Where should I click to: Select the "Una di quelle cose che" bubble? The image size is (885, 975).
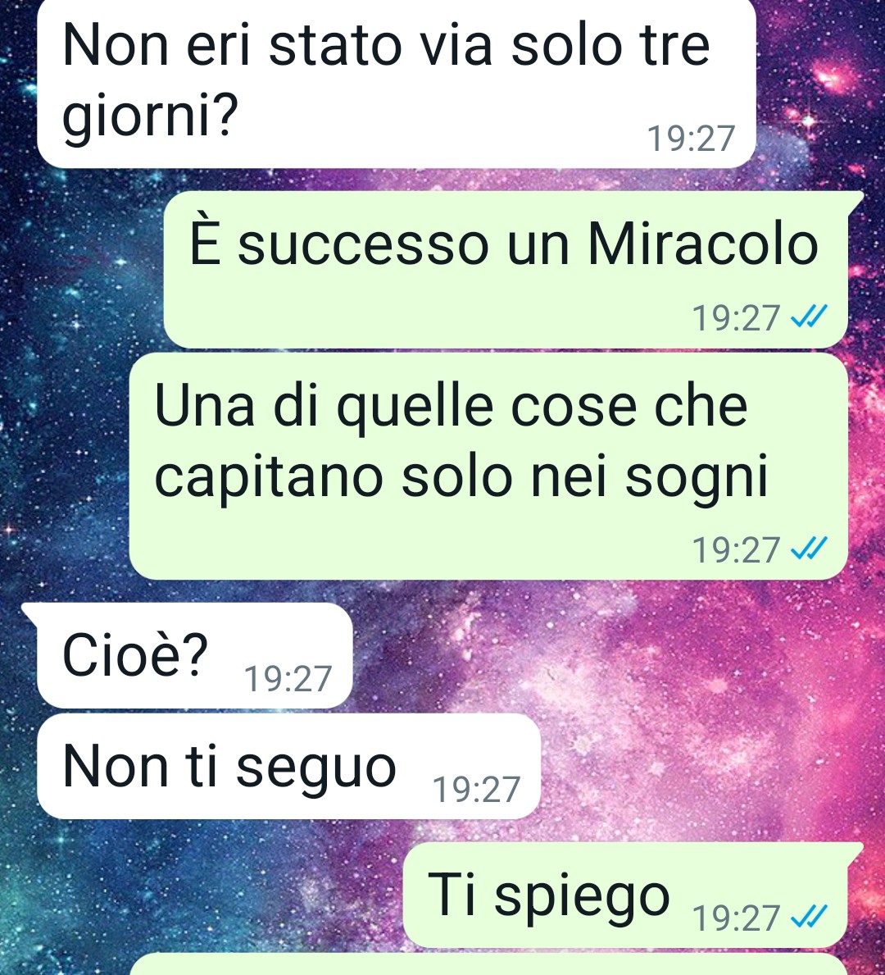coord(488,467)
